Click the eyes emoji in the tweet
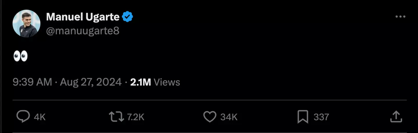418x133 pixels. coord(20,56)
